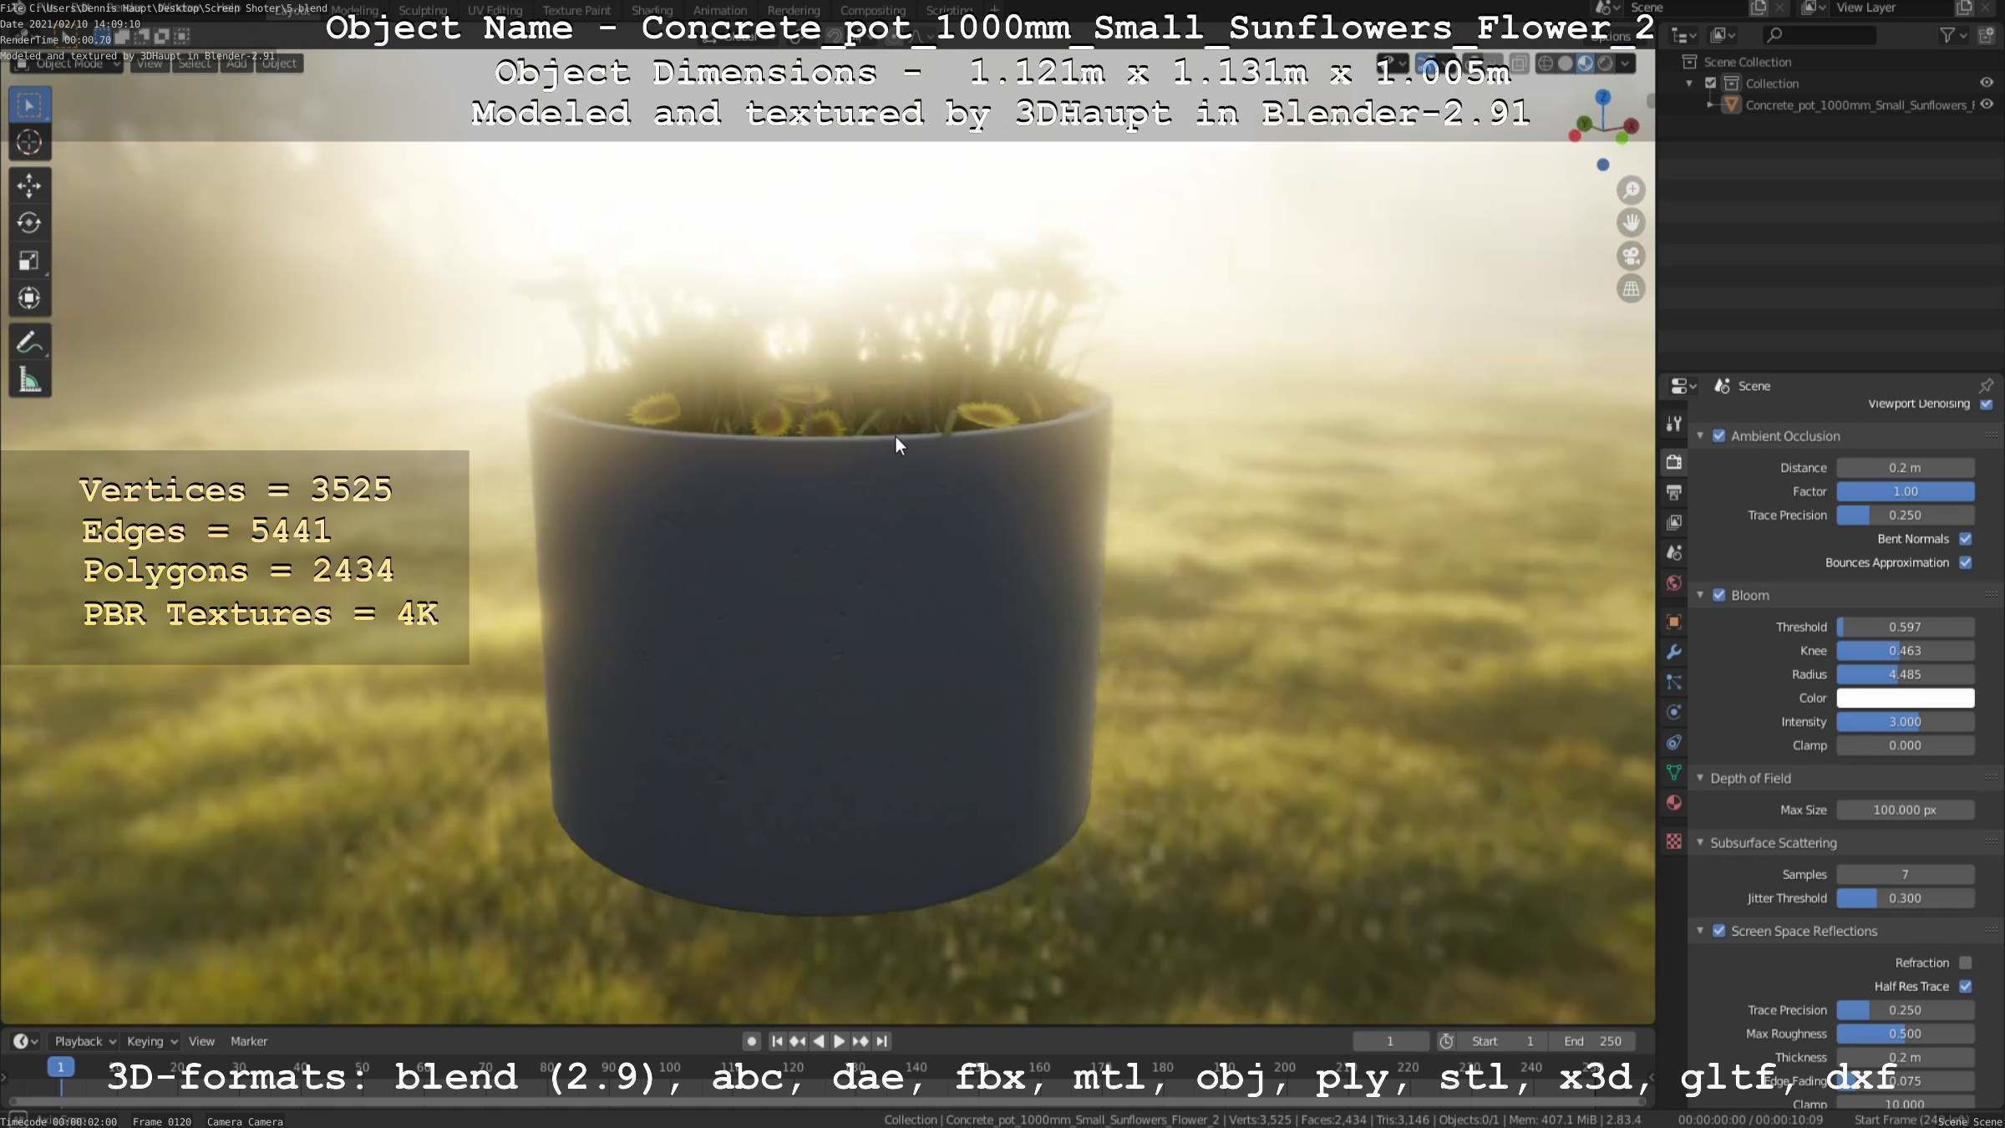
Task: Open the World properties globe icon
Action: click(1674, 583)
